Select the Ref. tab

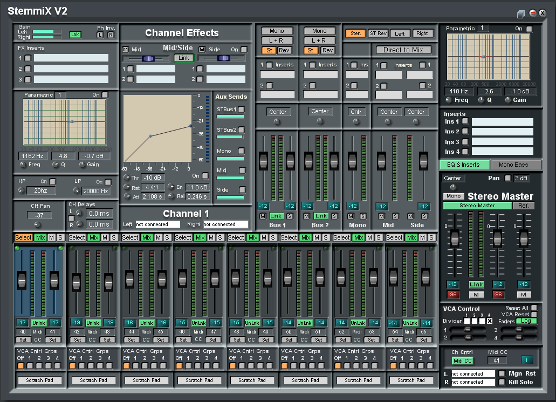point(524,206)
